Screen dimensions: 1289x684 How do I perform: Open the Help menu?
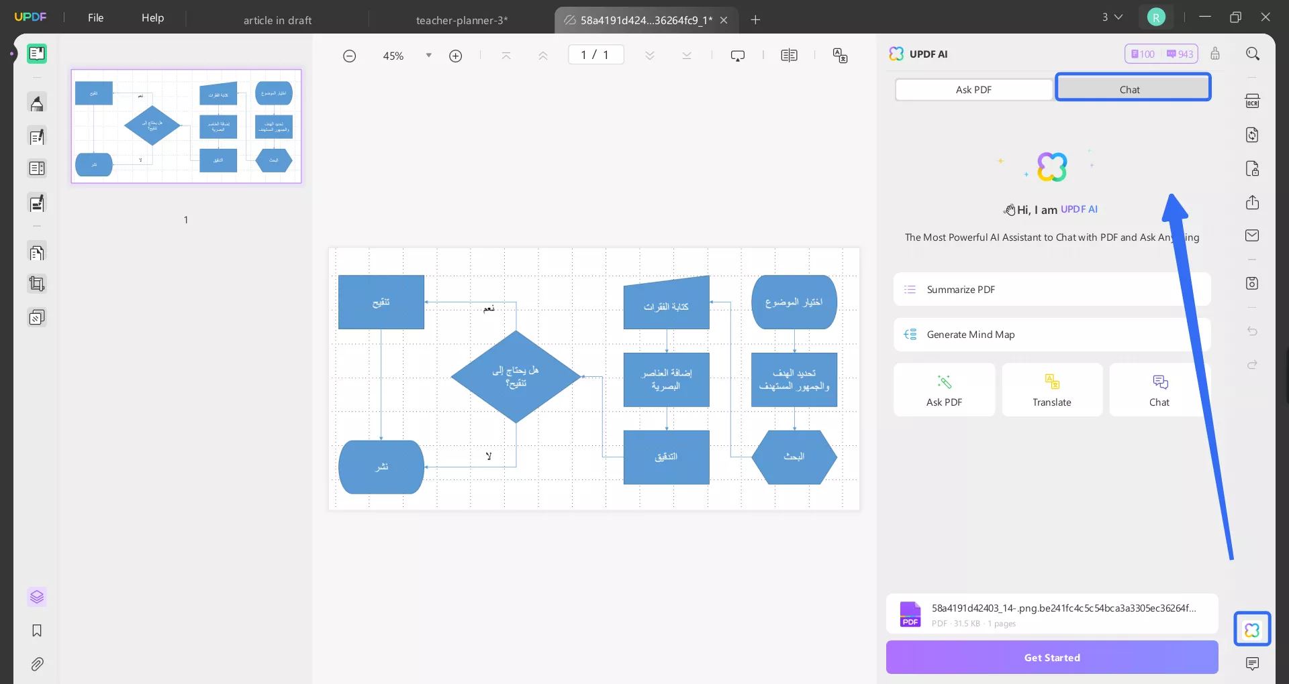pyautogui.click(x=152, y=17)
